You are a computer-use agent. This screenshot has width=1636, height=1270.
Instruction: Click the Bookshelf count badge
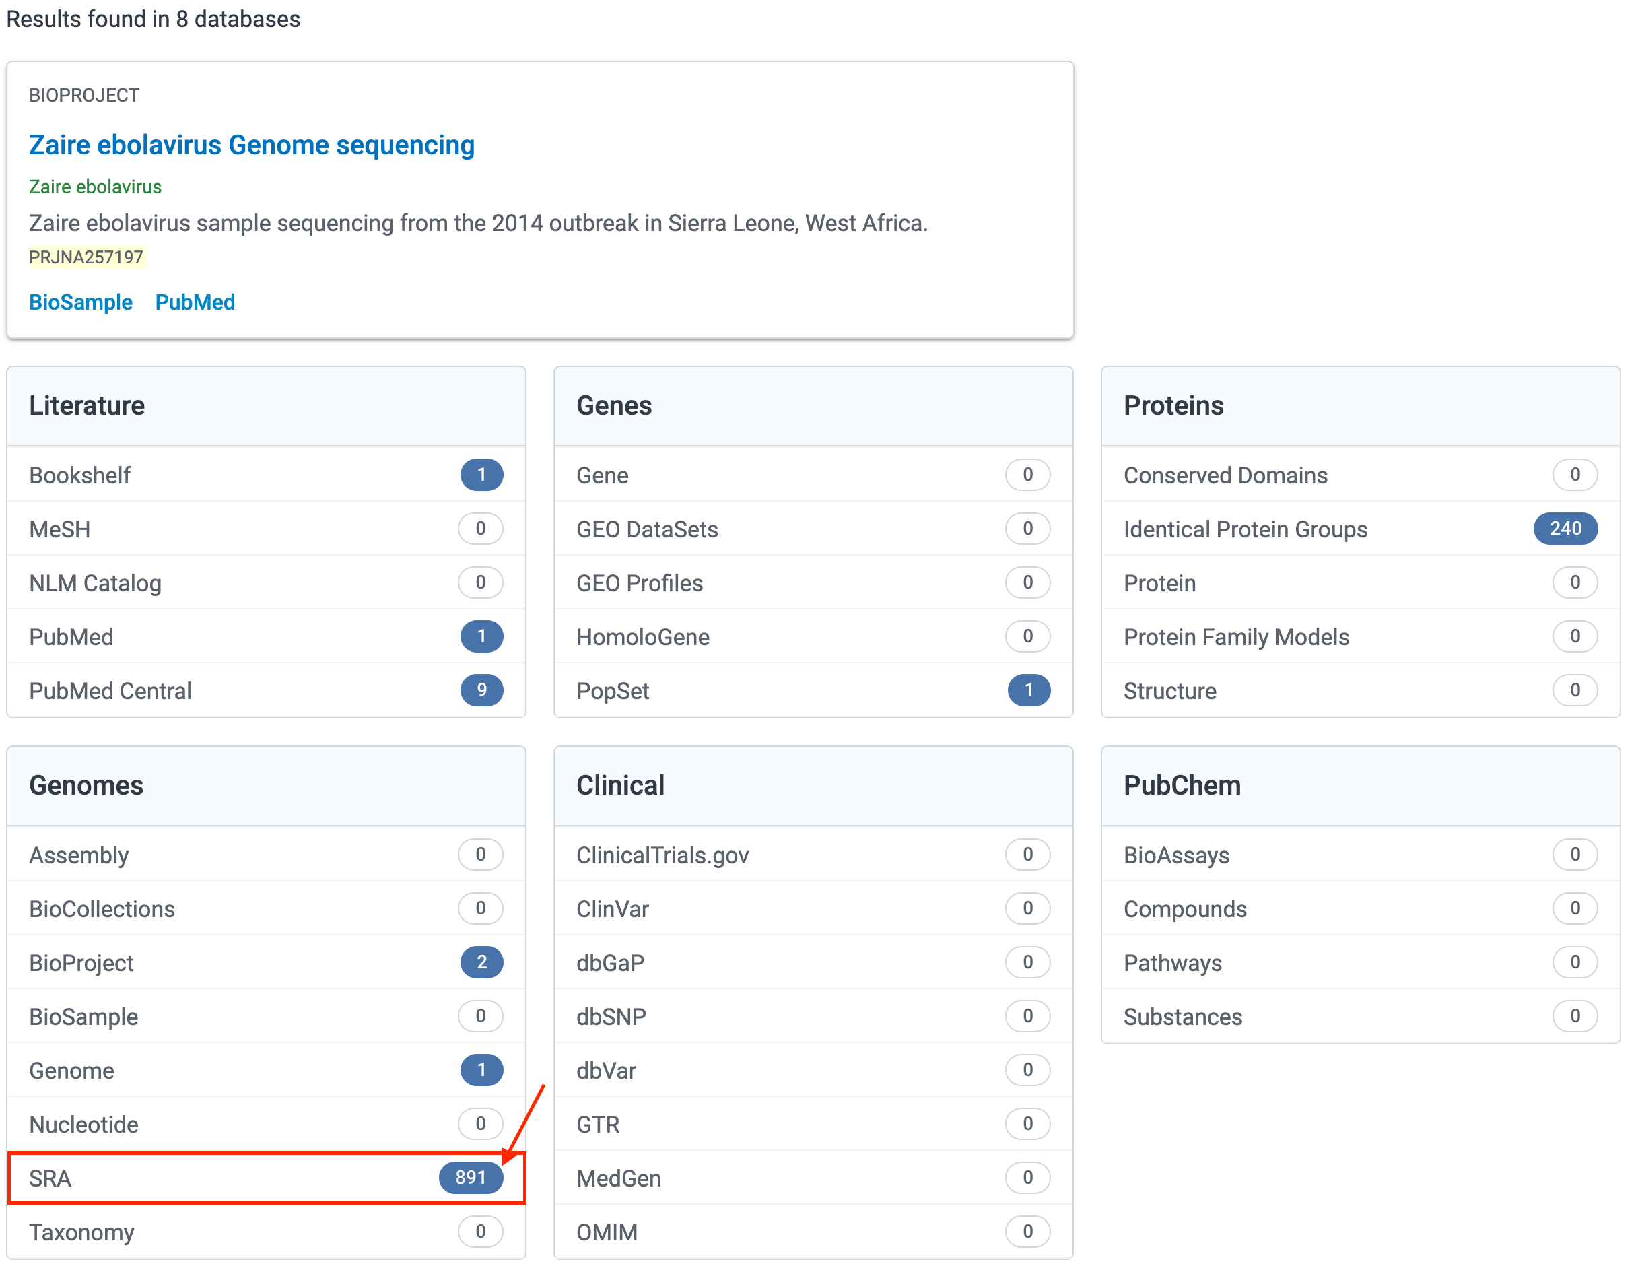481,474
